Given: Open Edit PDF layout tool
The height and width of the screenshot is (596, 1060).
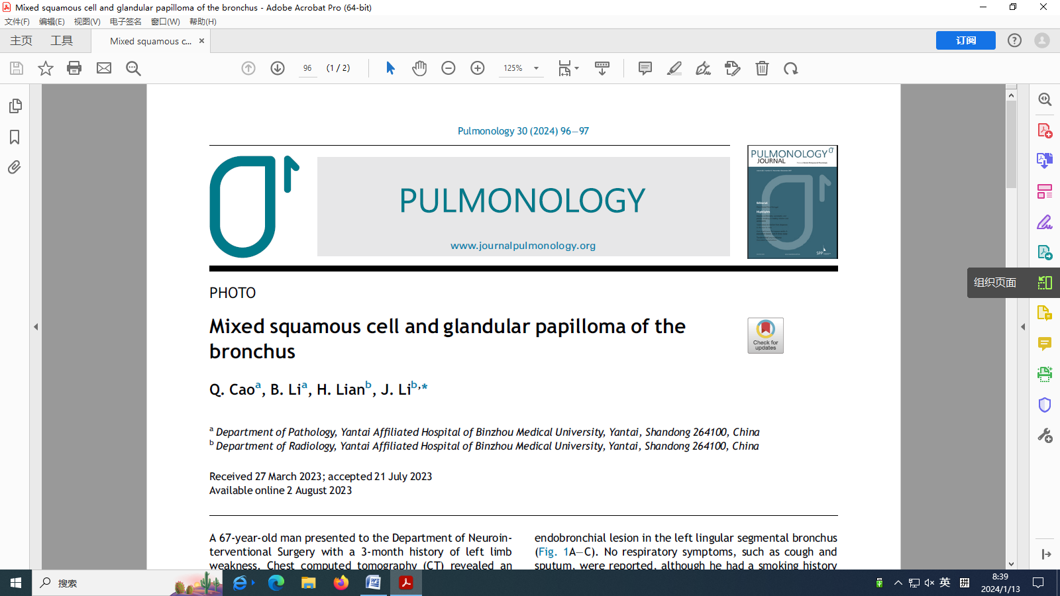Looking at the screenshot, I should [x=1045, y=191].
